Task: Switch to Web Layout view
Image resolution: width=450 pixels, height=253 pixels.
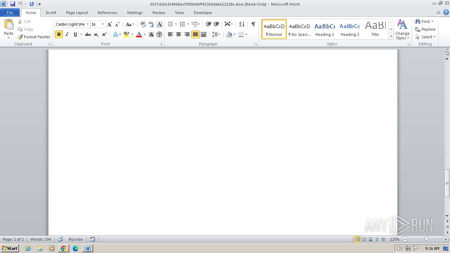Action: click(370, 239)
